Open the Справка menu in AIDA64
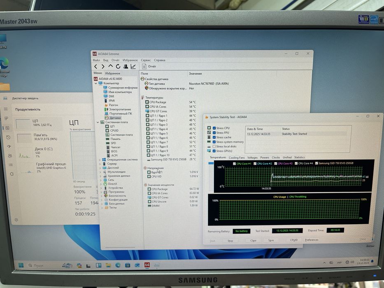Viewport: 384px width, 288px height. tap(160, 60)
